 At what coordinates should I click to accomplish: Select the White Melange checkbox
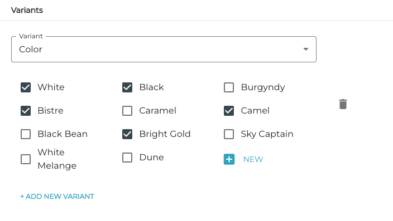(x=26, y=159)
